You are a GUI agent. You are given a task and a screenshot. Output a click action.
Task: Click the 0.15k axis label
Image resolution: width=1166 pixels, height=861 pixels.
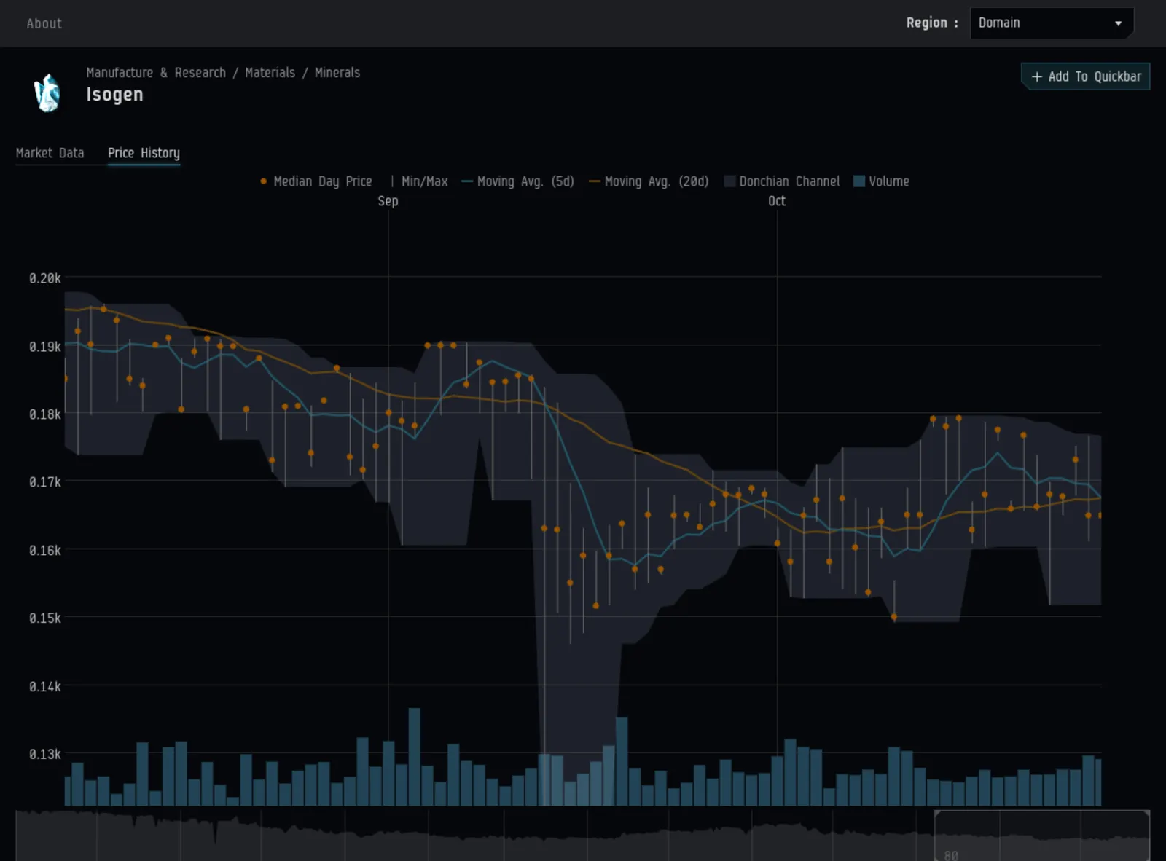[x=45, y=618]
